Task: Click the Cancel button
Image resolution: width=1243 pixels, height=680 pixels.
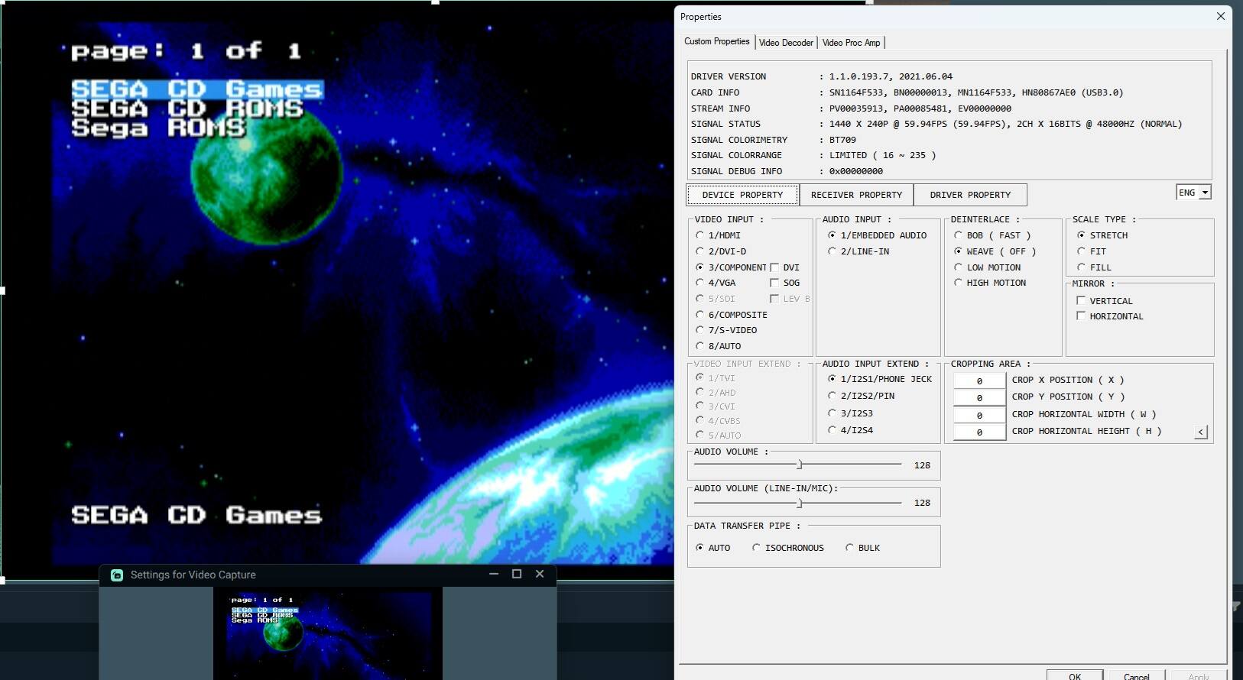Action: point(1136,675)
